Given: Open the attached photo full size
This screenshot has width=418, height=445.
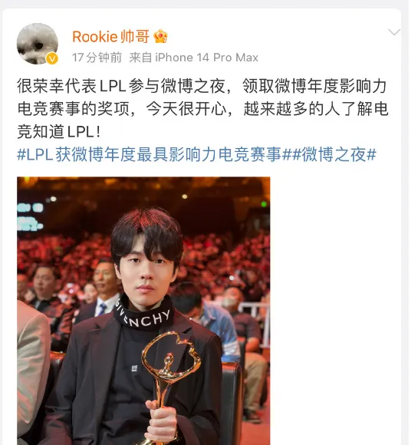Looking at the screenshot, I should (x=143, y=311).
